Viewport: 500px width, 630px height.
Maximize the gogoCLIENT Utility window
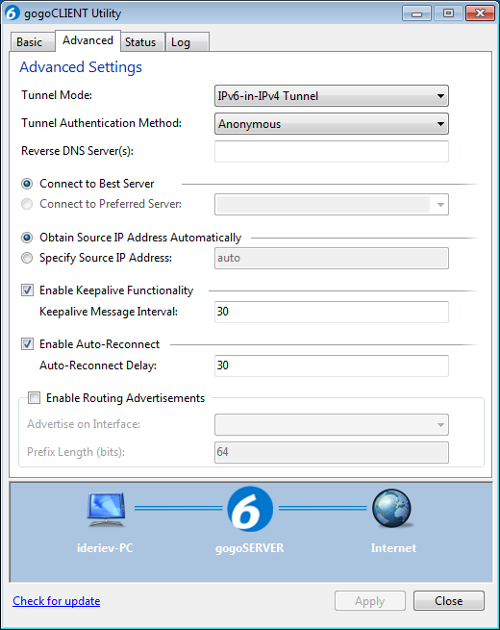448,13
